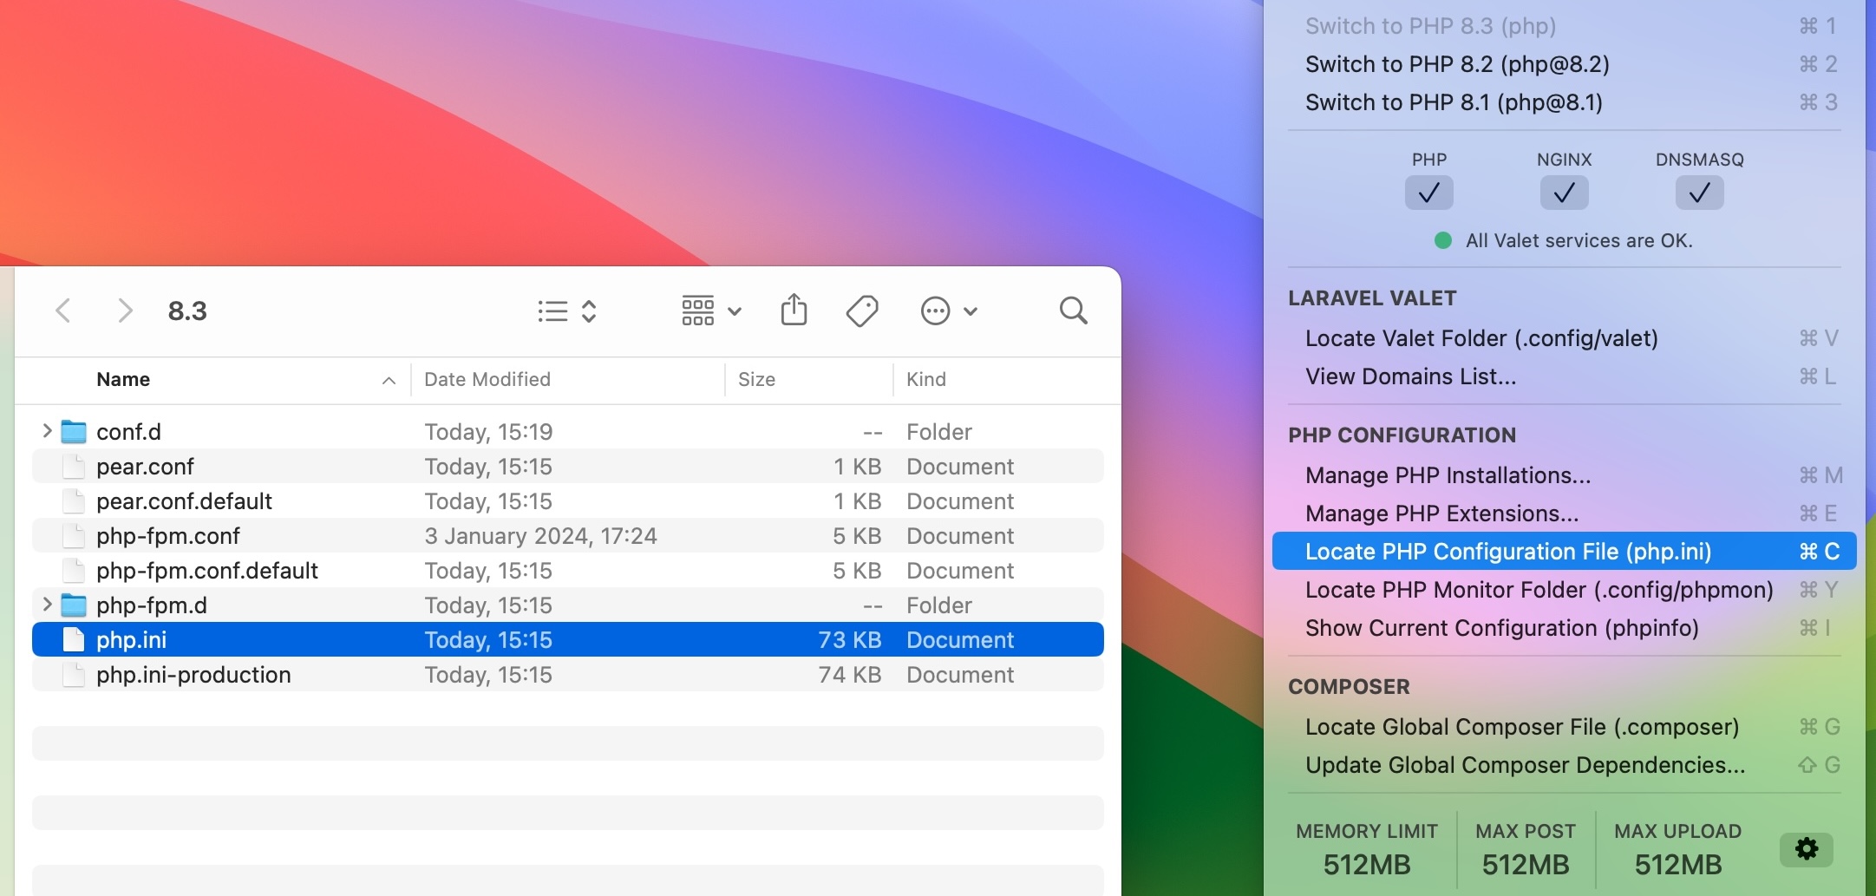
Task: Choose Locate PHP Monitor Folder (.config/phpmon)
Action: coord(1564,590)
